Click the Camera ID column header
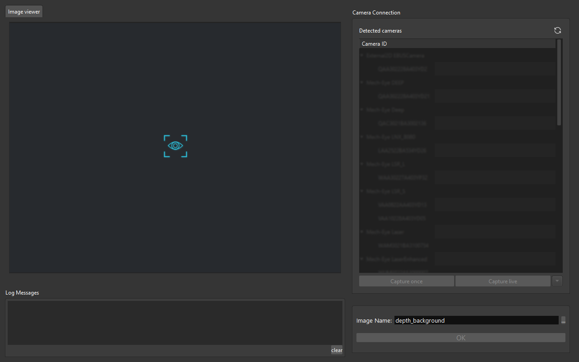This screenshot has width=579, height=362. (x=457, y=44)
